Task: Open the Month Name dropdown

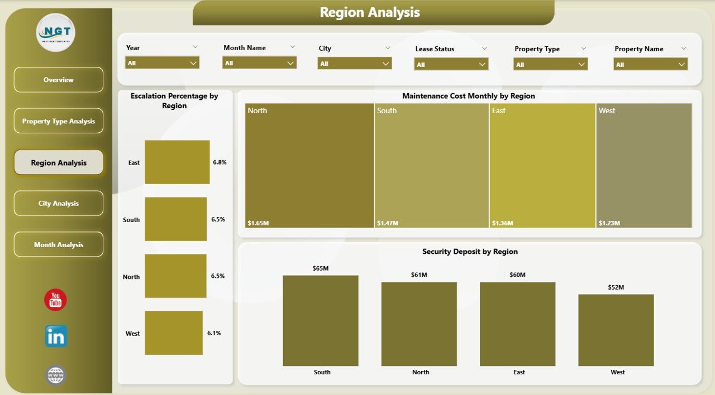Action: click(x=259, y=63)
